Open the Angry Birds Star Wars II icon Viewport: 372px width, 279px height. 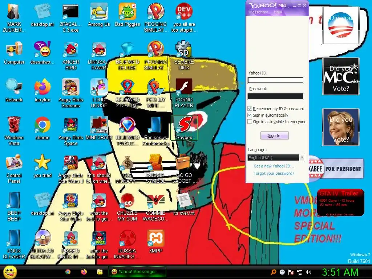(x=71, y=169)
